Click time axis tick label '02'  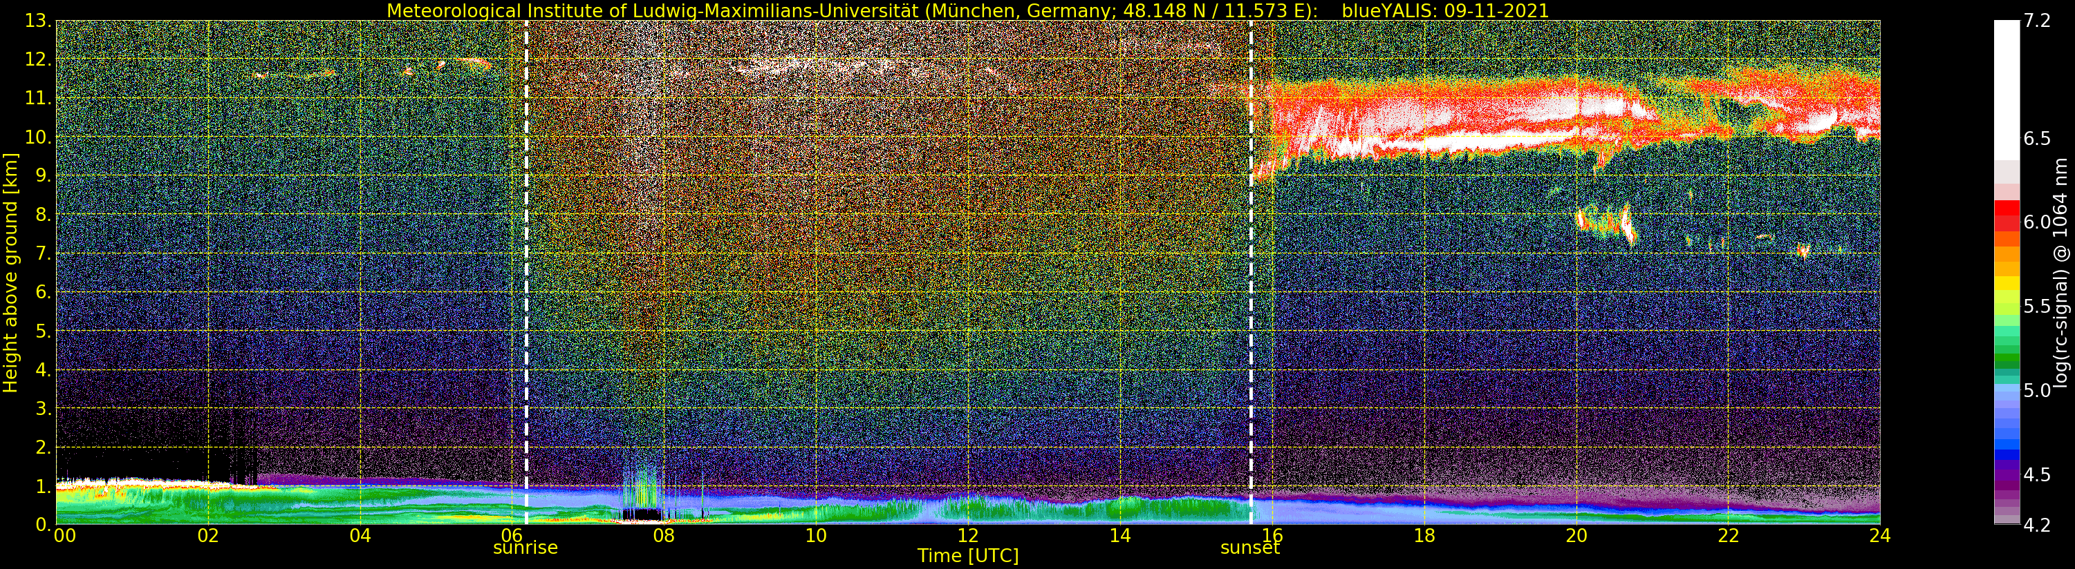tap(209, 536)
